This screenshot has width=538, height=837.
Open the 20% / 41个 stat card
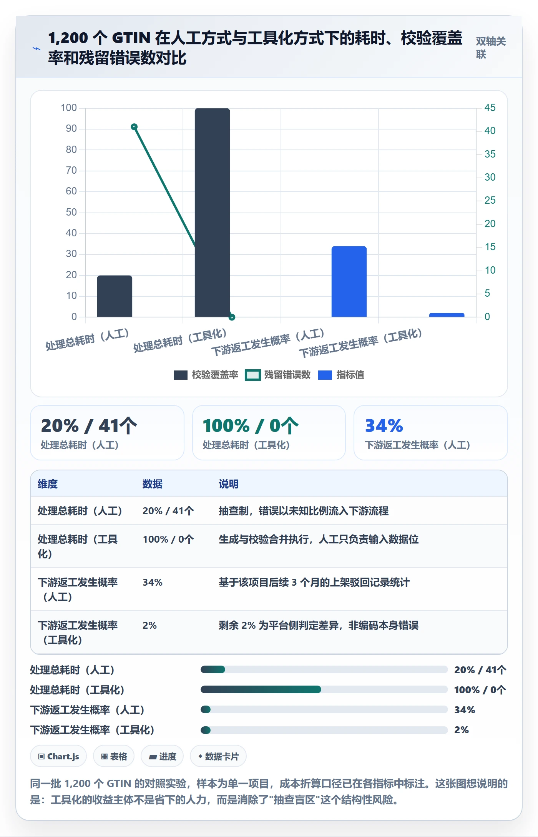[x=107, y=433]
